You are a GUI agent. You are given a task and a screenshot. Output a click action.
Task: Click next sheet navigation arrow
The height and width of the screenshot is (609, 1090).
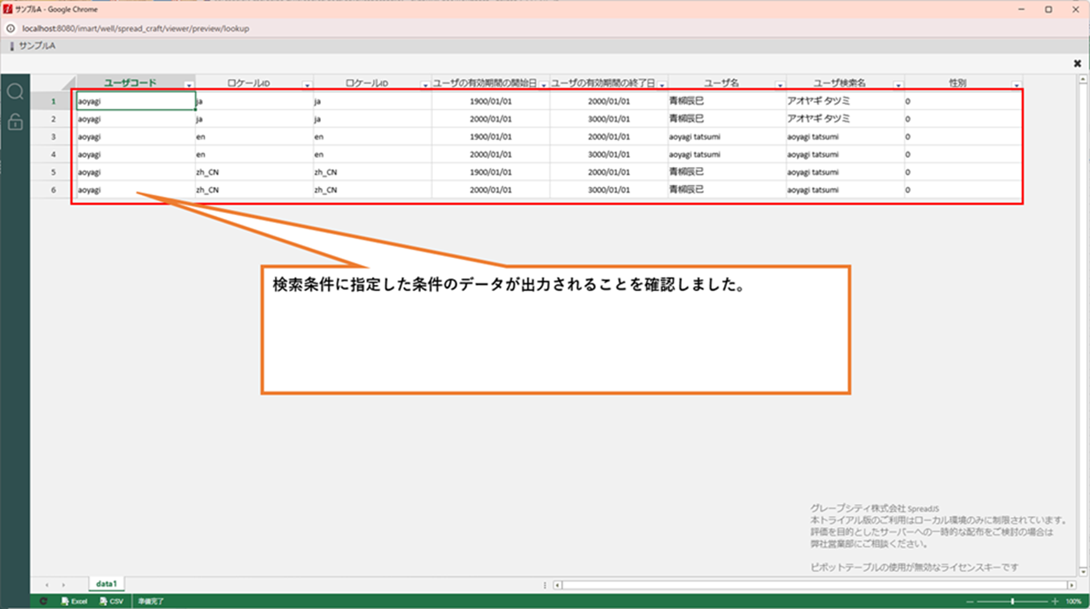pyautogui.click(x=63, y=585)
